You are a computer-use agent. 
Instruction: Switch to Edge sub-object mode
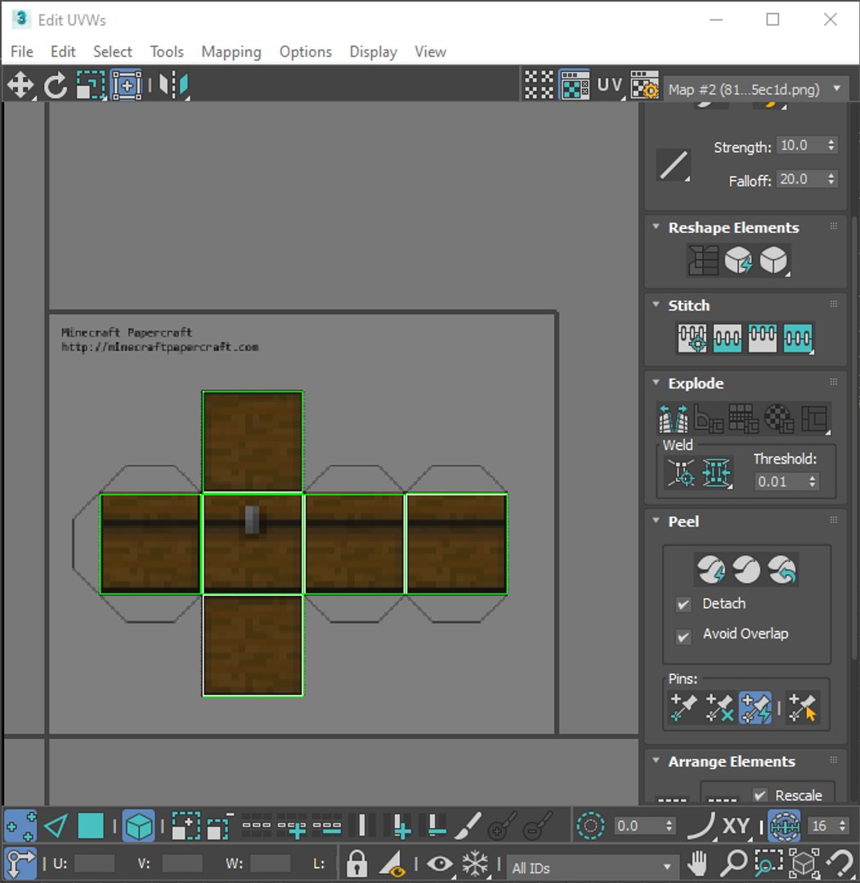(x=56, y=826)
